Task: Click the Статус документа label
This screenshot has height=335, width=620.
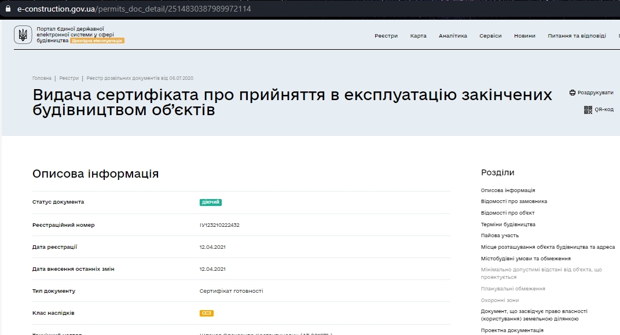Action: 58,202
